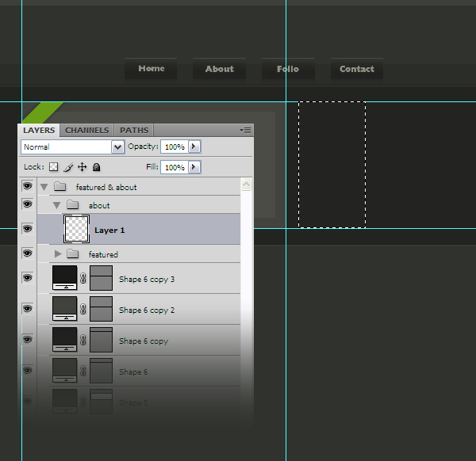Toggle lock image pixels brush icon
Screen dimensions: 476x461
(x=68, y=167)
